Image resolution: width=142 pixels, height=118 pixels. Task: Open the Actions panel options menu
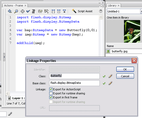click(102, 6)
